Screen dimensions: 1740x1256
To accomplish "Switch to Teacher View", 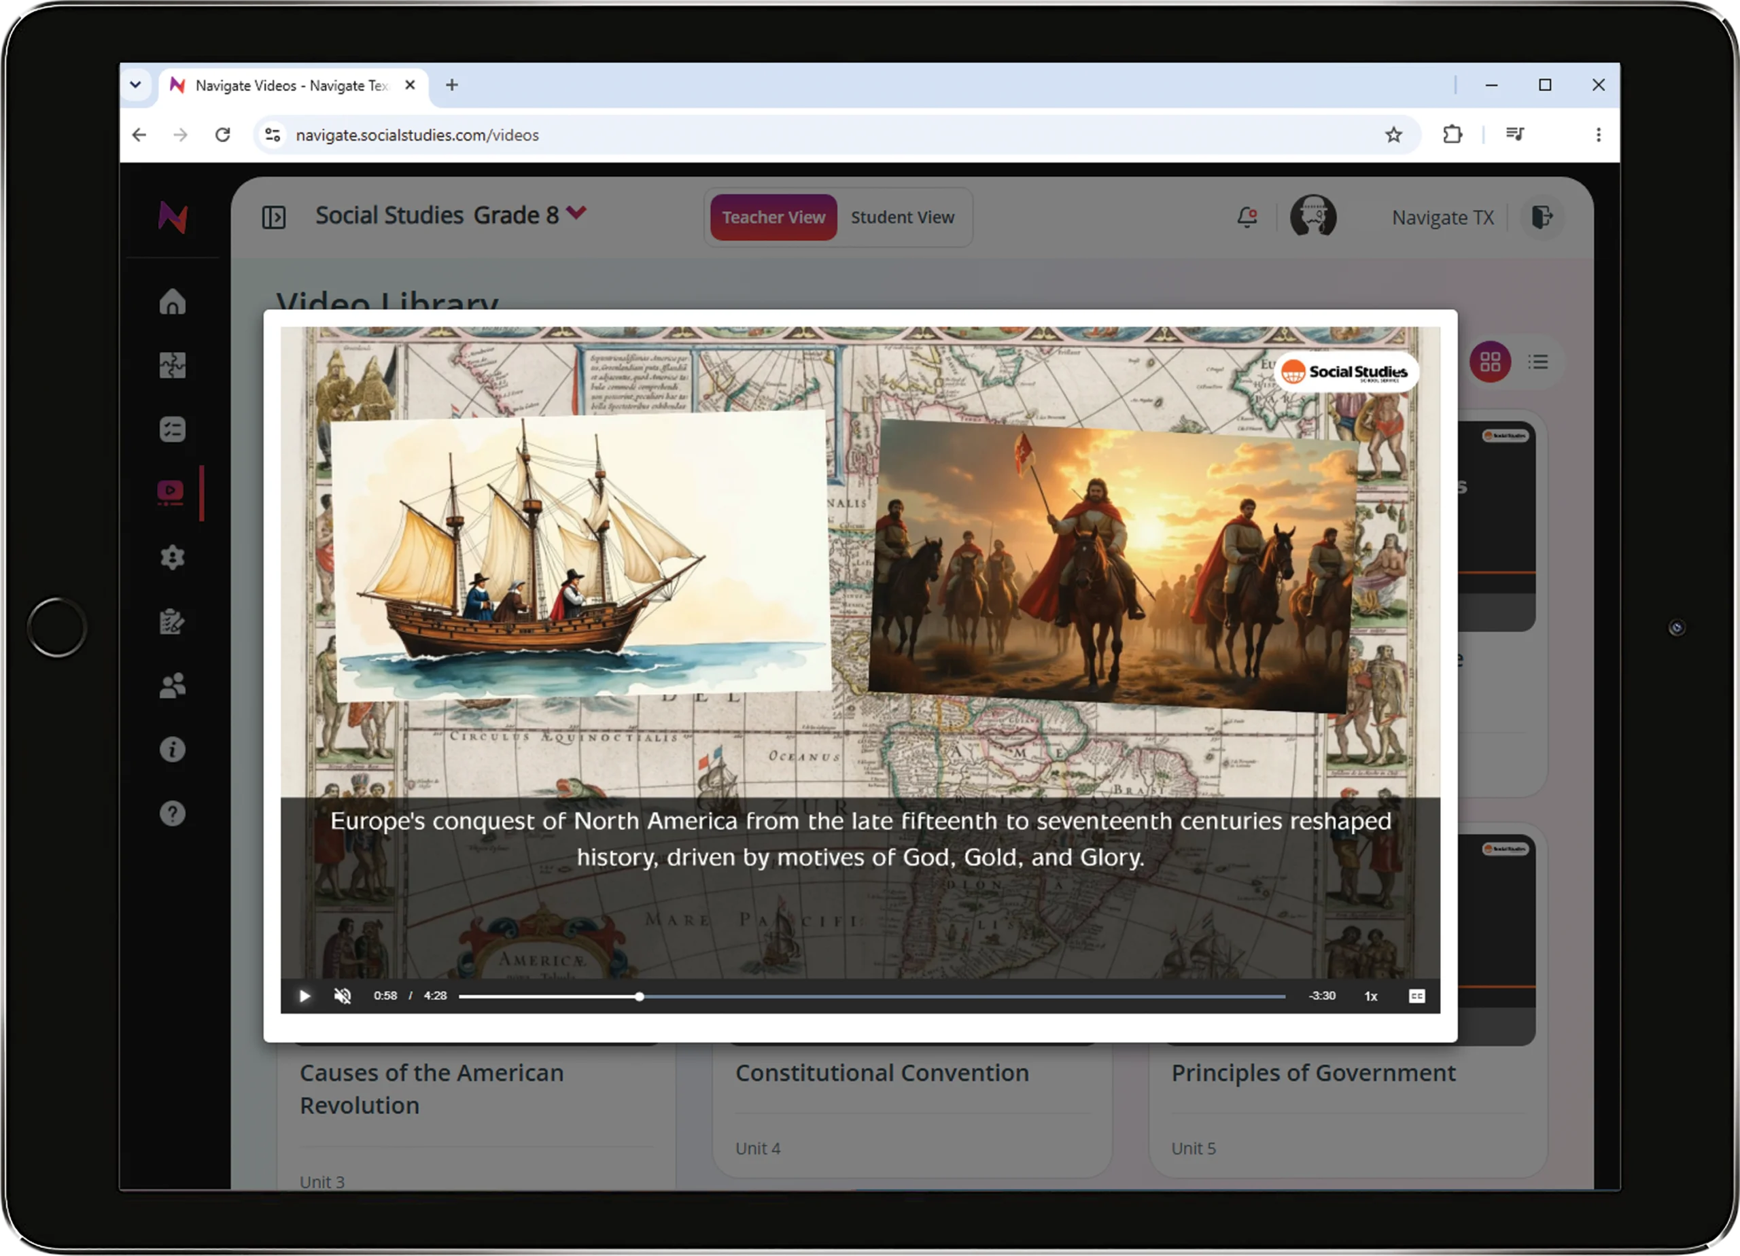I will coord(773,217).
